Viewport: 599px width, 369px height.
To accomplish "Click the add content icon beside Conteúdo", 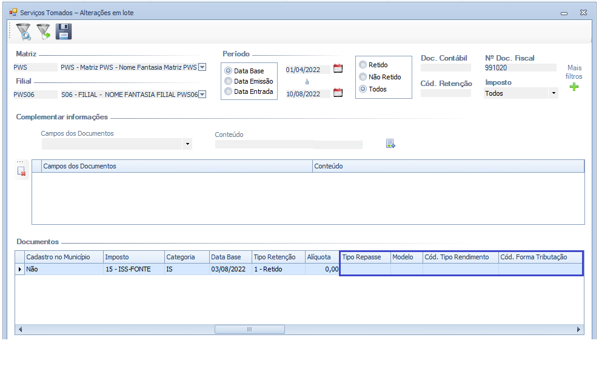I will 390,144.
